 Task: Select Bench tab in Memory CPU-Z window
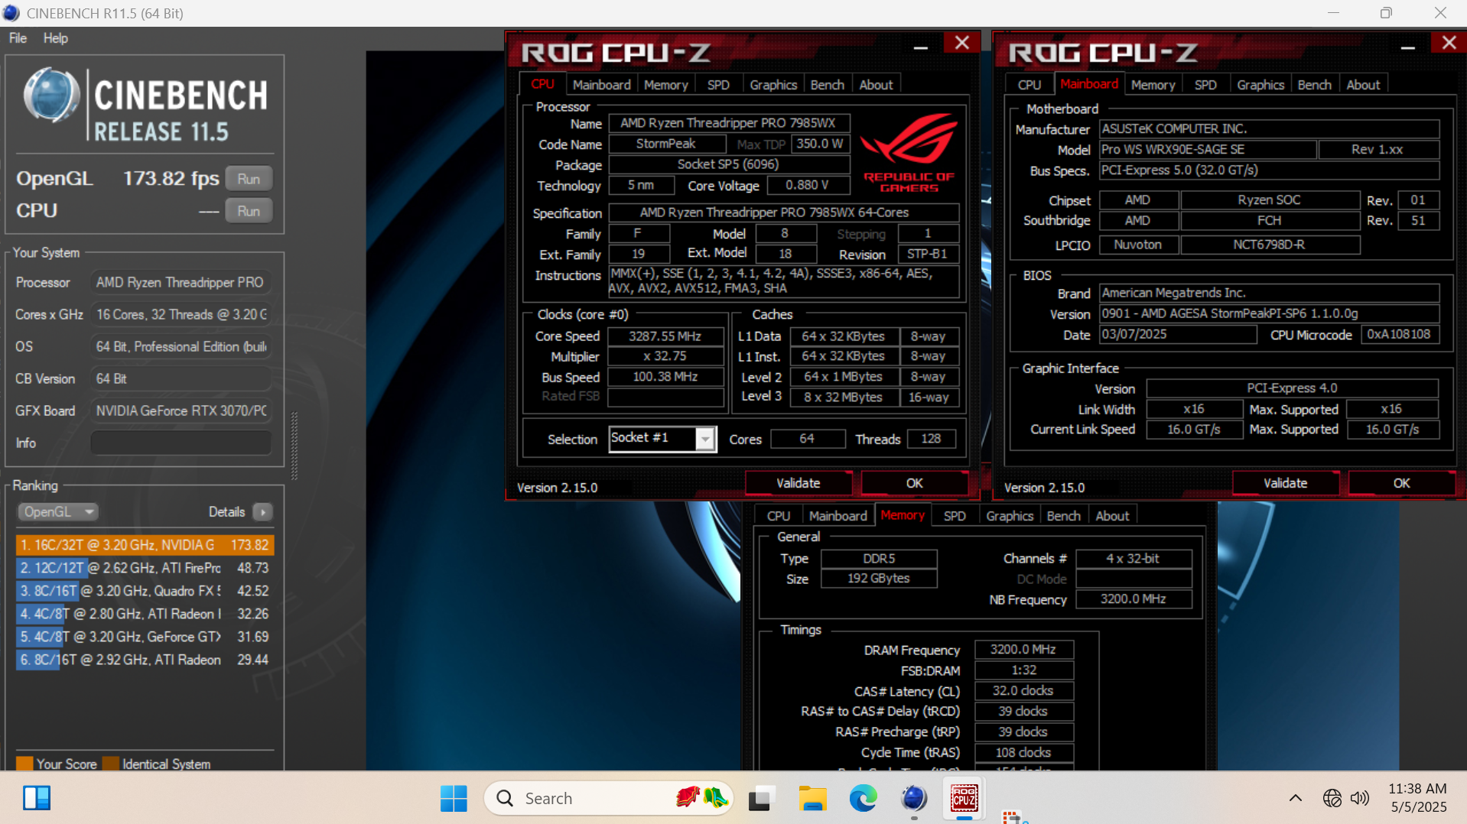tap(1063, 516)
